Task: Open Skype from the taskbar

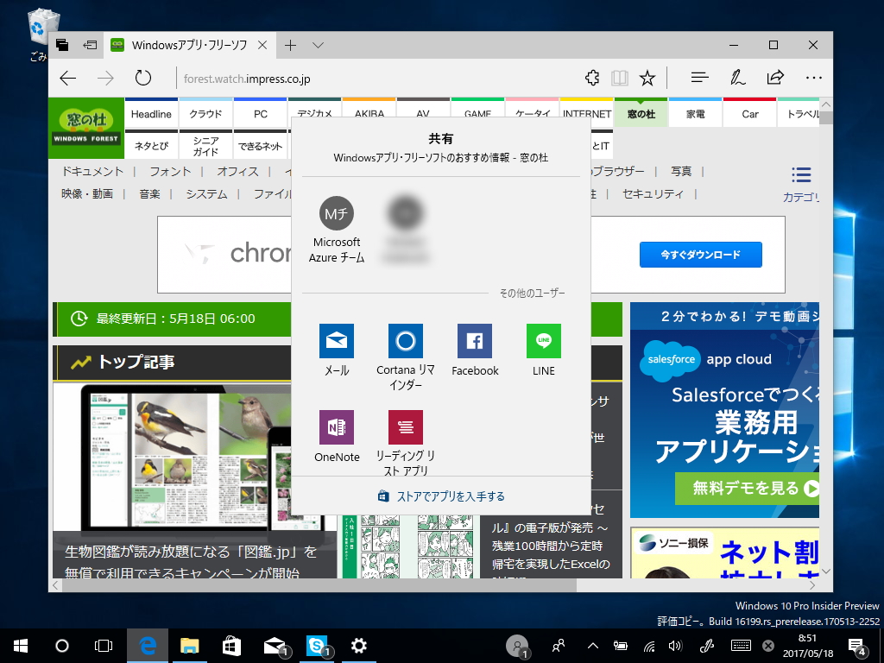Action: tap(316, 645)
